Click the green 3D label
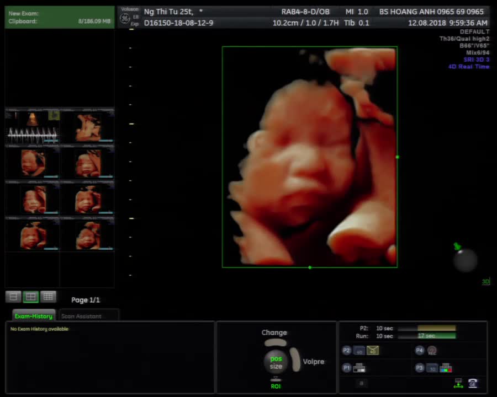497x397 pixels. pos(485,281)
